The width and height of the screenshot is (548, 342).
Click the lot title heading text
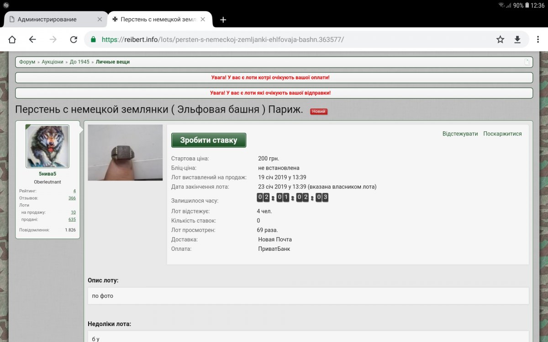point(159,109)
